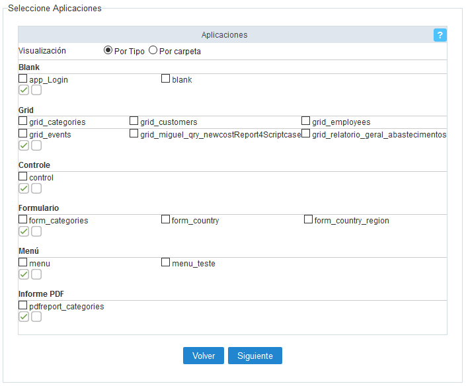Screen dimensions: 466x386
Task: Open the blue help question mark icon
Action: [440, 35]
